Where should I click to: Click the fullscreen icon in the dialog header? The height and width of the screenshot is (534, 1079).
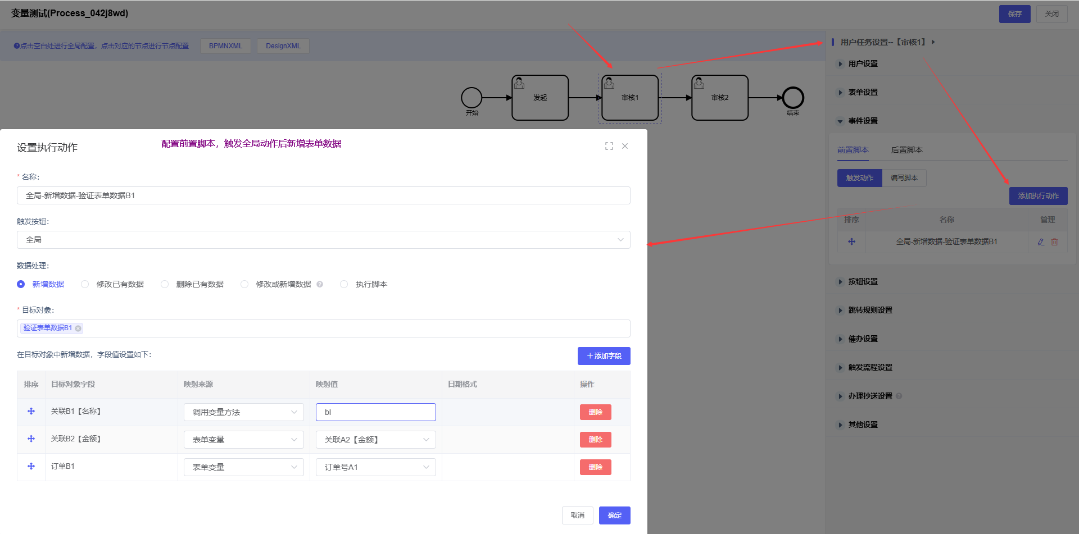click(x=609, y=146)
